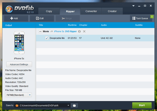
Task: Click the version number 9.2.1.0
Action: pyautogui.click(x=30, y=12)
